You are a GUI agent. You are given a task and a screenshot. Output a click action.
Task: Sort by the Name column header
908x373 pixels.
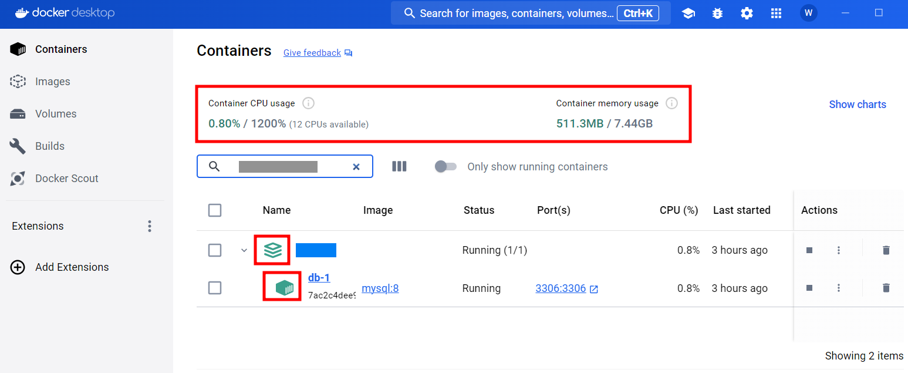pos(276,210)
